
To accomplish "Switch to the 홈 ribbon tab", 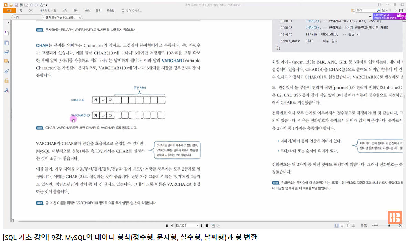I will (x=21, y=11).
